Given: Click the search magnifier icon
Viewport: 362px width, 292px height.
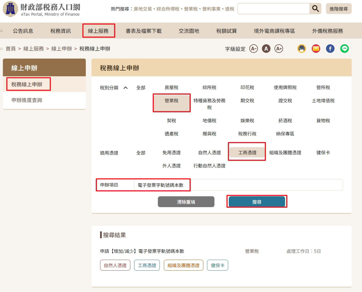Looking at the screenshot, I should 315,9.
